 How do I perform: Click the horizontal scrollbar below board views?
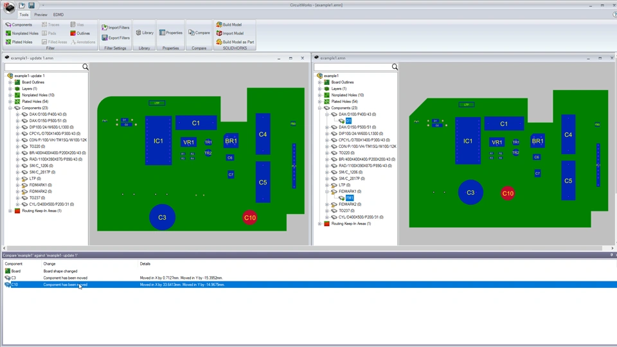308,248
